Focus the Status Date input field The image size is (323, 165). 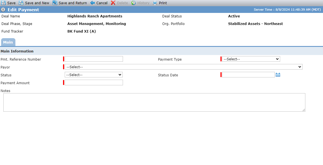[248, 75]
